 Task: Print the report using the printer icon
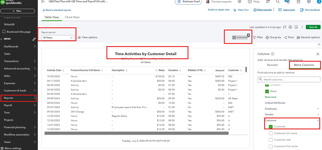pyautogui.click(x=290, y=27)
